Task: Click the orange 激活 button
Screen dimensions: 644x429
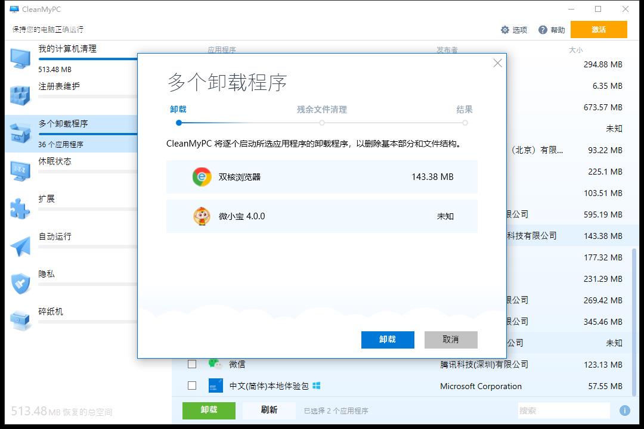Action: coord(599,30)
